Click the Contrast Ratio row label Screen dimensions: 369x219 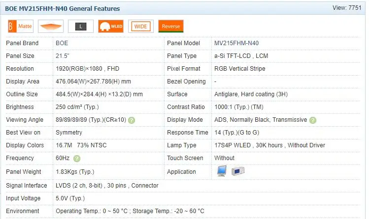[186, 107]
